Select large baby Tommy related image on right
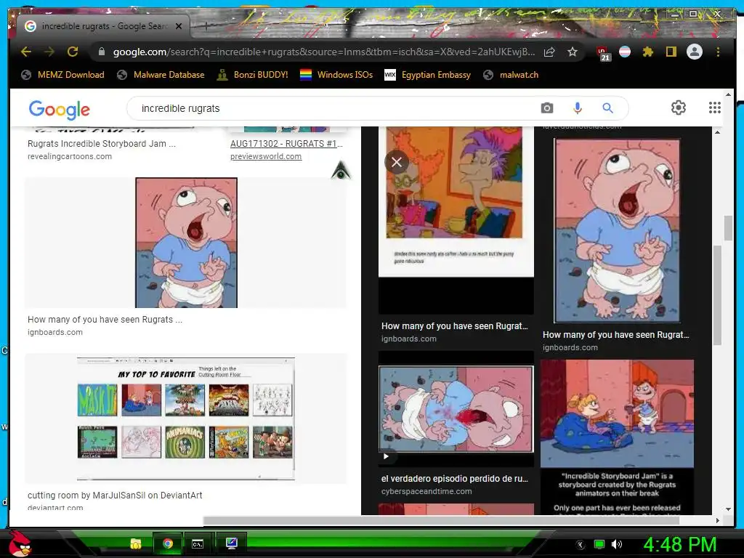 click(617, 230)
